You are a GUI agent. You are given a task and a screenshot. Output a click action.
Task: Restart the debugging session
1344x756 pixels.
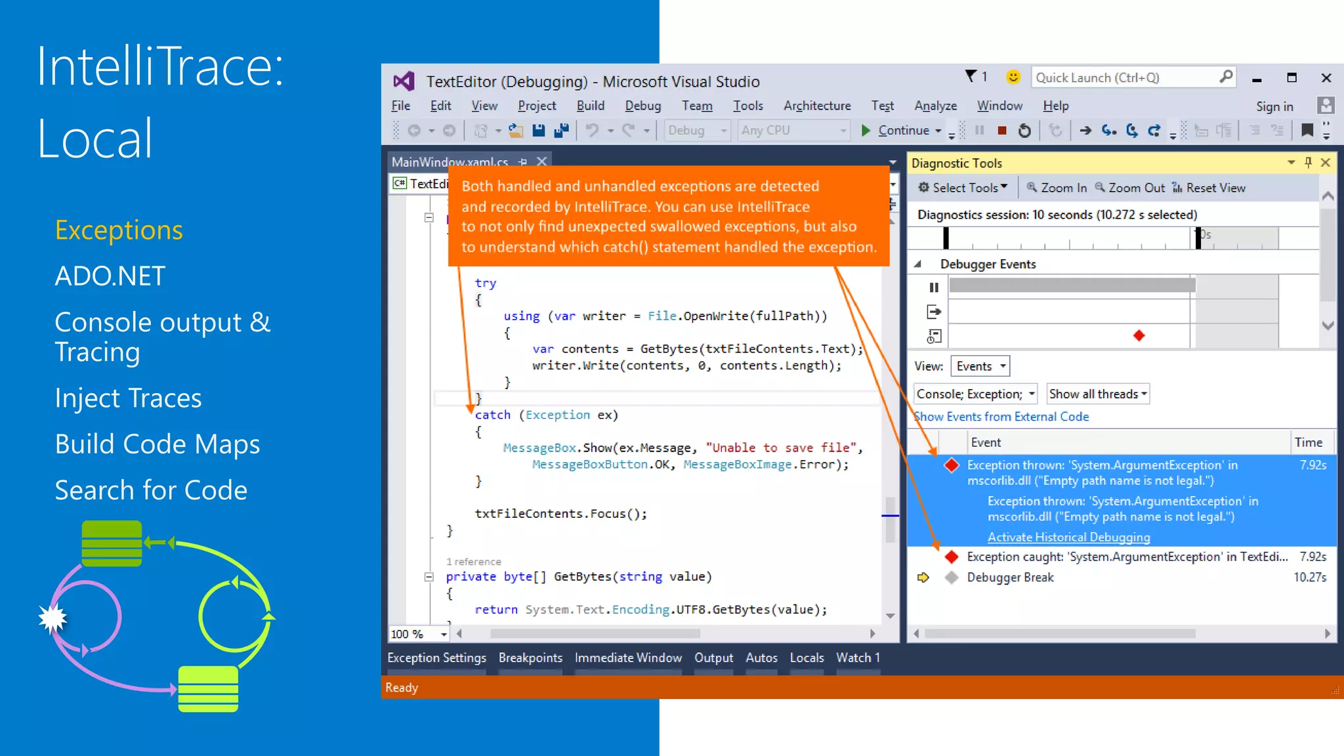pyautogui.click(x=1024, y=131)
